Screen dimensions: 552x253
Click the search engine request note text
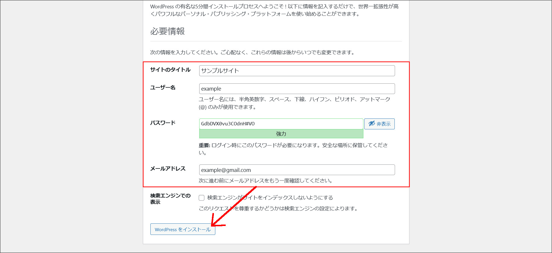pyautogui.click(x=278, y=208)
